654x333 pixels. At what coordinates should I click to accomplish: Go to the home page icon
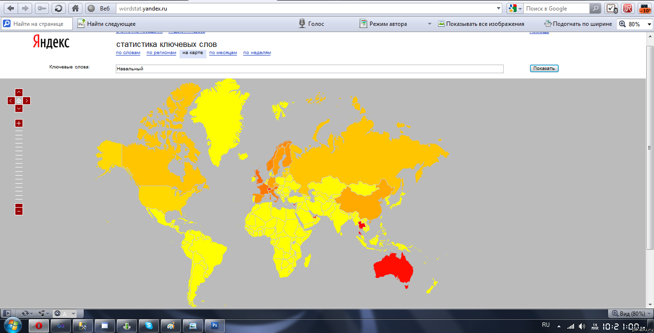point(75,8)
